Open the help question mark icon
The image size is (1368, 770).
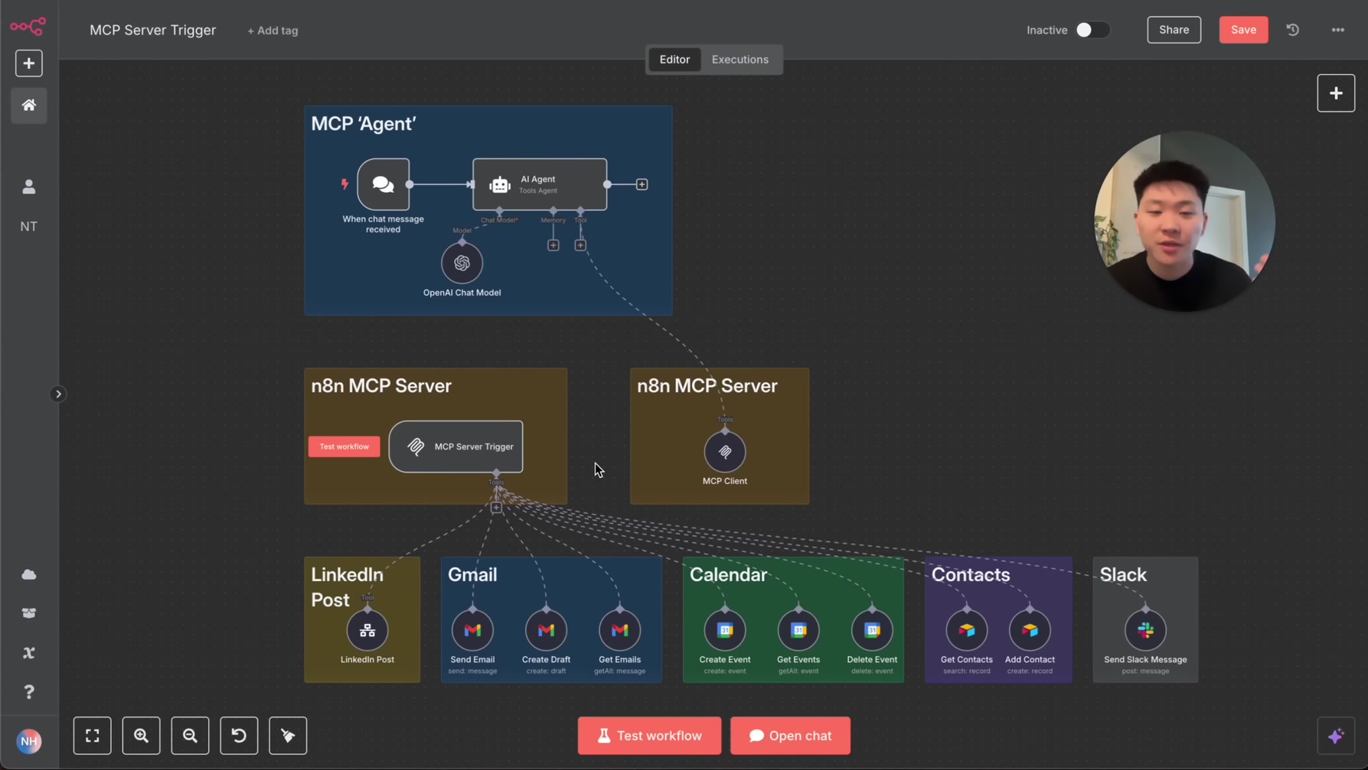coord(29,692)
